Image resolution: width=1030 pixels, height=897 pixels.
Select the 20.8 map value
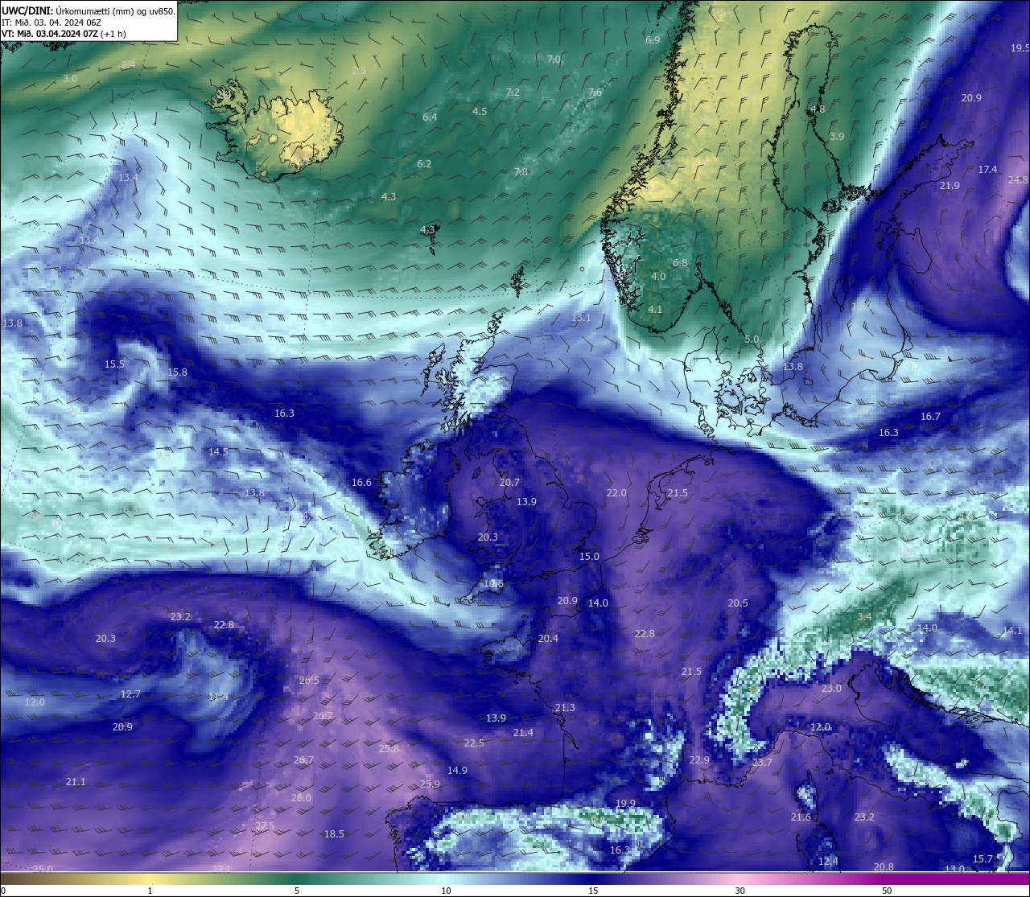point(884,867)
